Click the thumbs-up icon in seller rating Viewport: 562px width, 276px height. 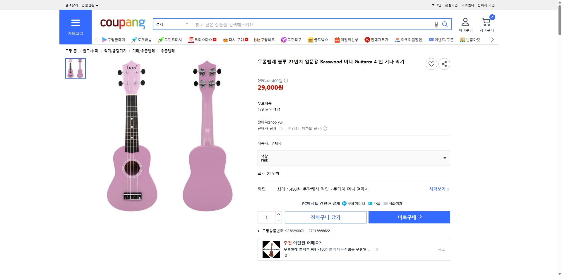pos(280,129)
